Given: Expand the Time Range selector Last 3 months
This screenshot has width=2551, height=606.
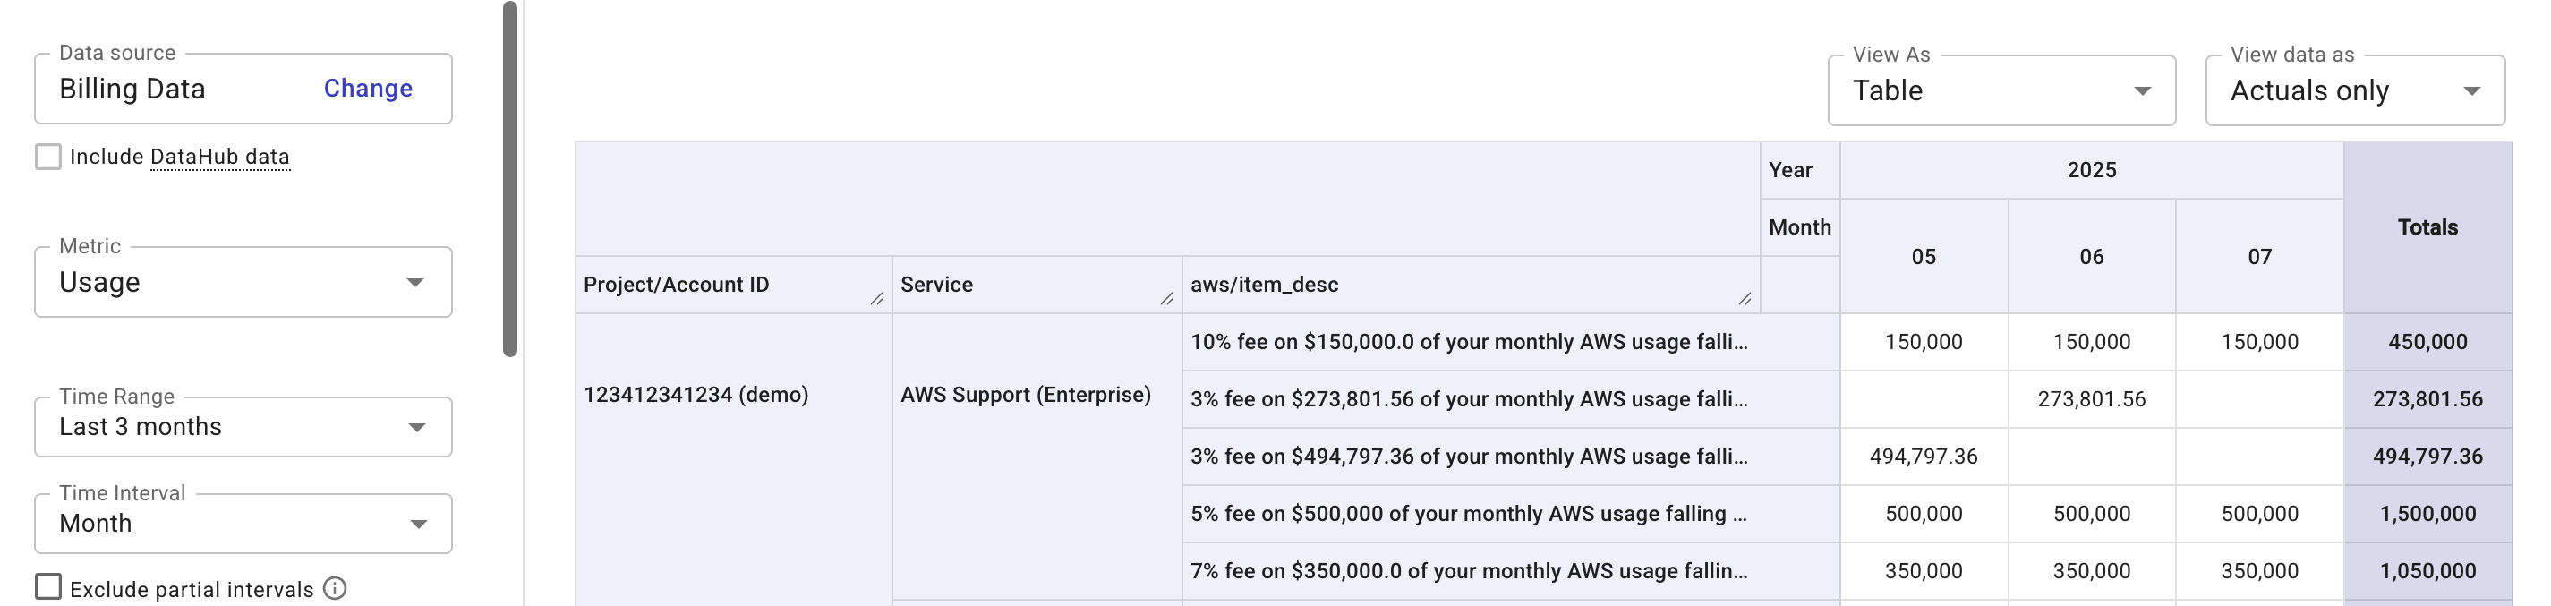Looking at the screenshot, I should click(x=416, y=427).
